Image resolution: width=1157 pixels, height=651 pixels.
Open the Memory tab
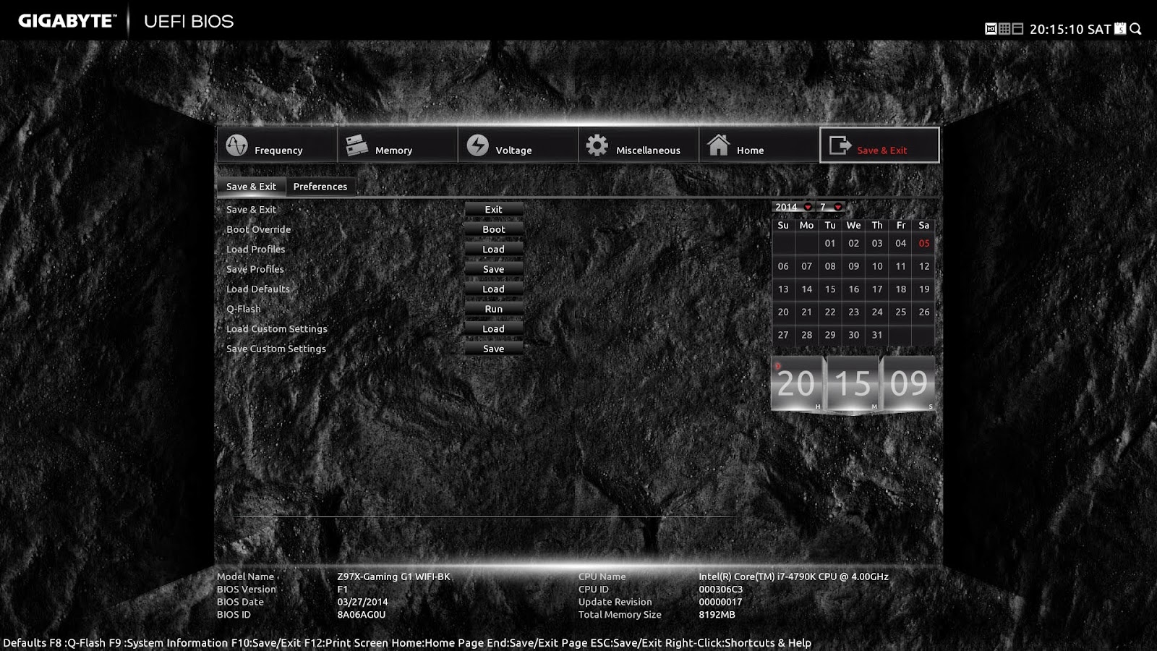point(398,145)
